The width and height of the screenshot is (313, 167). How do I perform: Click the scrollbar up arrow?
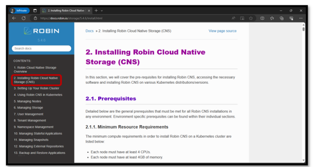(303, 25)
